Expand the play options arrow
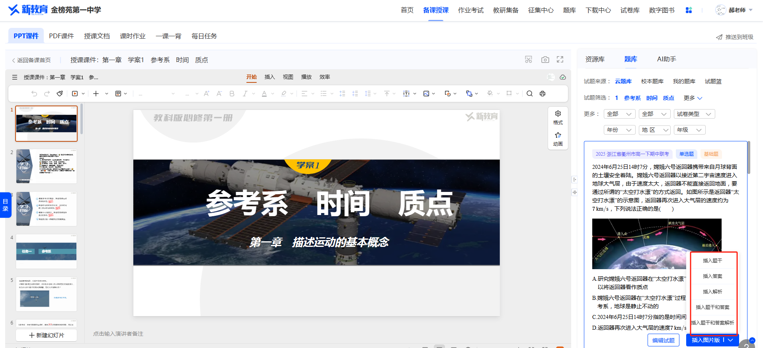The width and height of the screenshot is (763, 348). [x=83, y=94]
